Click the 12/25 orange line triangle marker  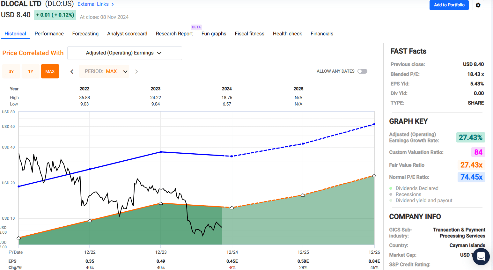(x=303, y=195)
